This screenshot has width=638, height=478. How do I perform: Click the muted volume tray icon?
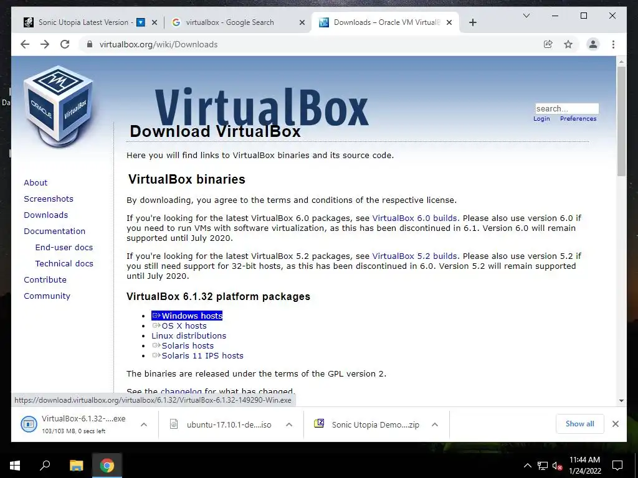557,466
